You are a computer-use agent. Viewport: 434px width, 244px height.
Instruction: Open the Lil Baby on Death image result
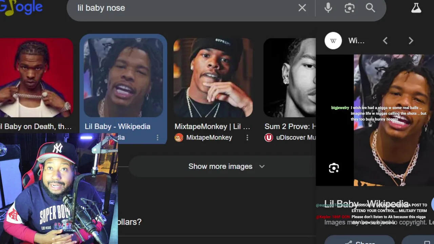[x=36, y=78]
